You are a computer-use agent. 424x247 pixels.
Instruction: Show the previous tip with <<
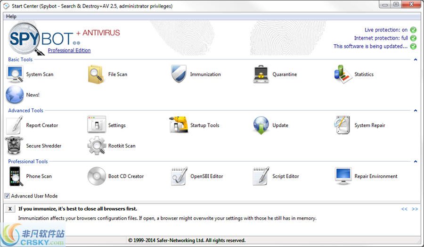tap(404, 209)
